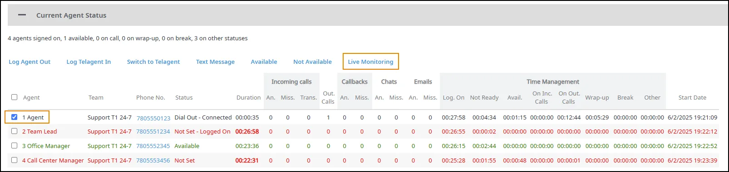729x172 pixels.
Task: Click the Team column header
Action: pos(96,97)
